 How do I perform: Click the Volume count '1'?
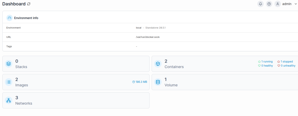point(166,79)
